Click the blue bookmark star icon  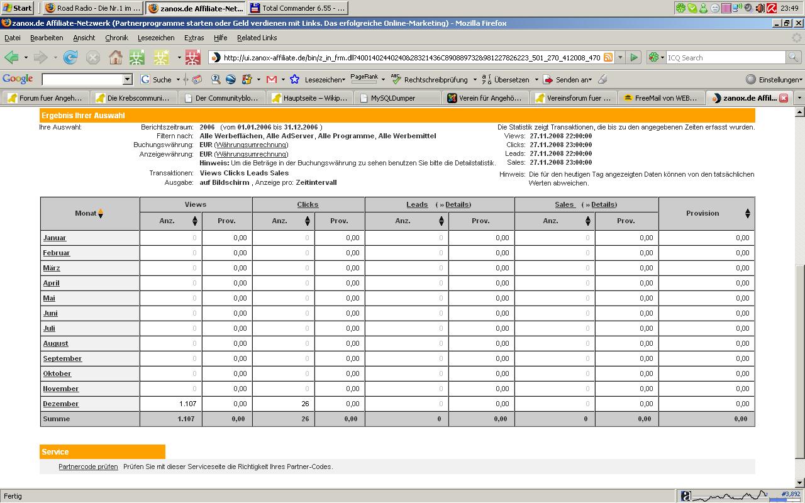click(x=294, y=80)
